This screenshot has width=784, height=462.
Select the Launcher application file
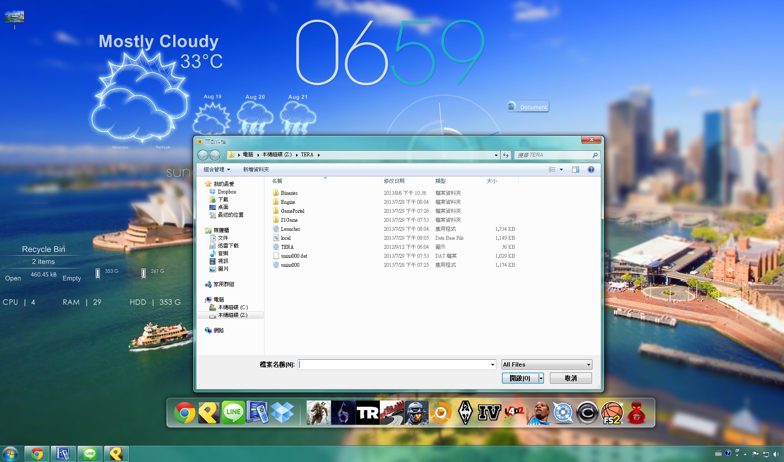pos(290,229)
